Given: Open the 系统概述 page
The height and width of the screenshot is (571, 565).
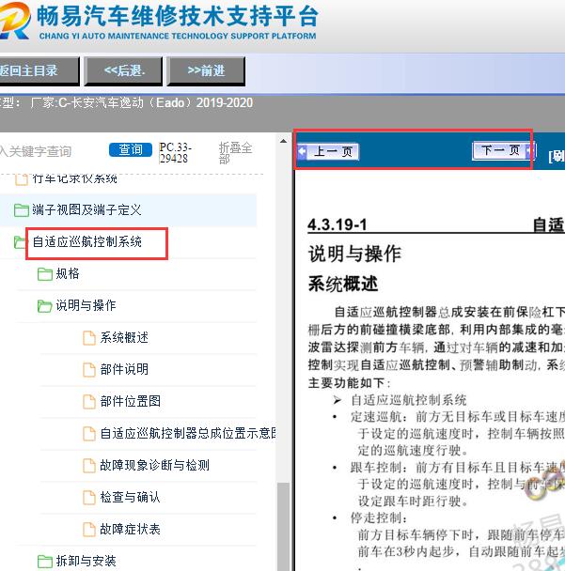Looking at the screenshot, I should 124,337.
